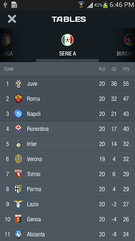
Task: Tap the Fiorentina crest icon
Action: pos(18,129)
